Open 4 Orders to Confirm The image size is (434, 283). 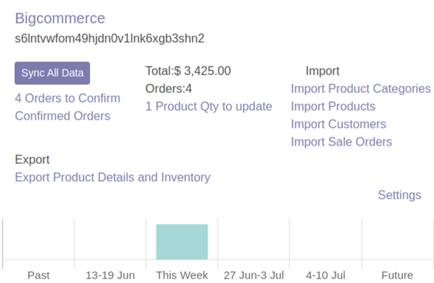click(67, 98)
